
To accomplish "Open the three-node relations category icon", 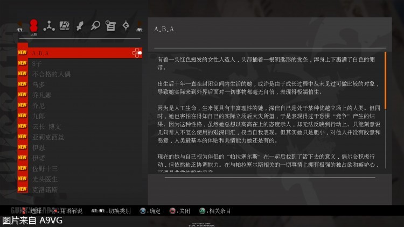I will pos(49,26).
